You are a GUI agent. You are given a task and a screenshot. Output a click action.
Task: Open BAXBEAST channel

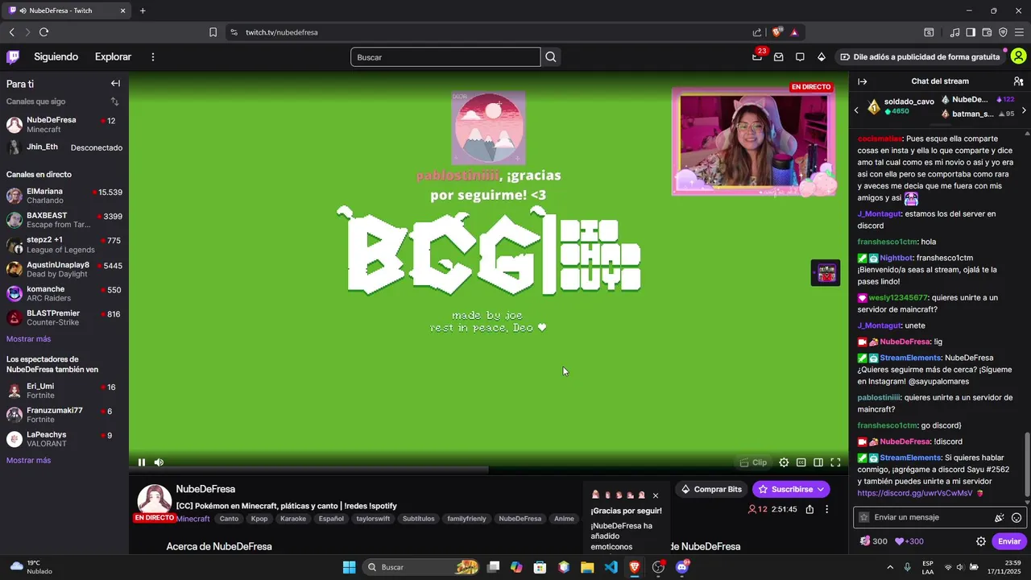[x=64, y=220]
